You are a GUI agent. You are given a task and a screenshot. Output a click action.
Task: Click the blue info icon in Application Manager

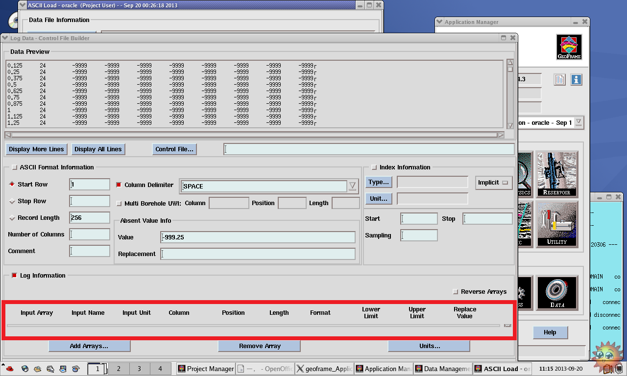(x=576, y=80)
